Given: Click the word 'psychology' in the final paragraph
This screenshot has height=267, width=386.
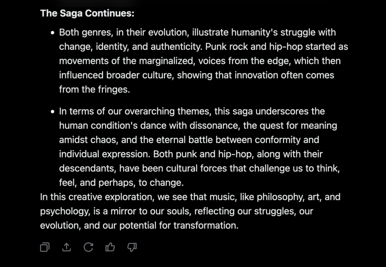Looking at the screenshot, I should pos(65,211).
